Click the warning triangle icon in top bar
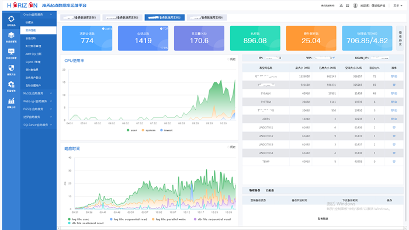Image resolution: width=409 pixels, height=230 pixels. click(x=341, y=5)
